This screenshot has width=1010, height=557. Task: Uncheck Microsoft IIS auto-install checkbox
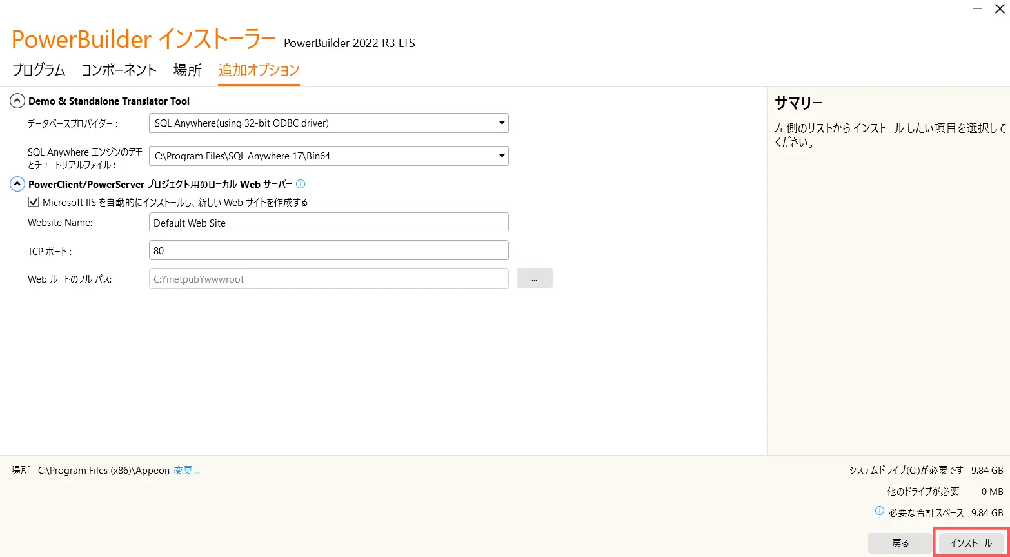pos(34,202)
